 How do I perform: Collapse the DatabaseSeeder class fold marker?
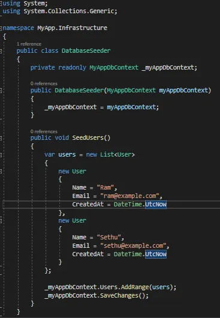click(1, 51)
